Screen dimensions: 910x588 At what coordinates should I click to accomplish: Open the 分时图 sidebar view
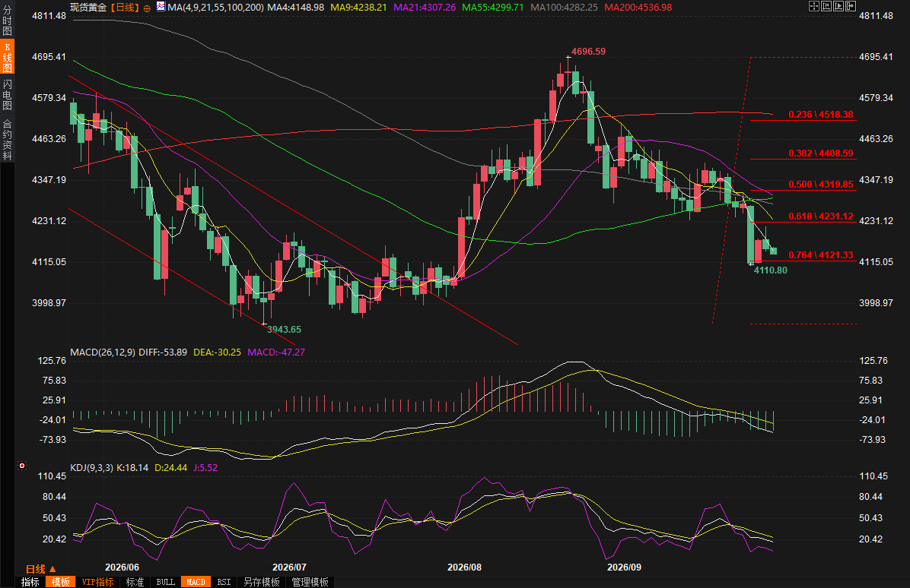coord(7,21)
